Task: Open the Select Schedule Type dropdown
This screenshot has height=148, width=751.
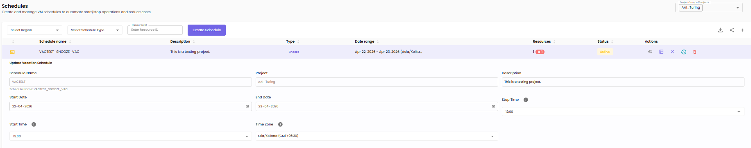Action: [x=95, y=30]
